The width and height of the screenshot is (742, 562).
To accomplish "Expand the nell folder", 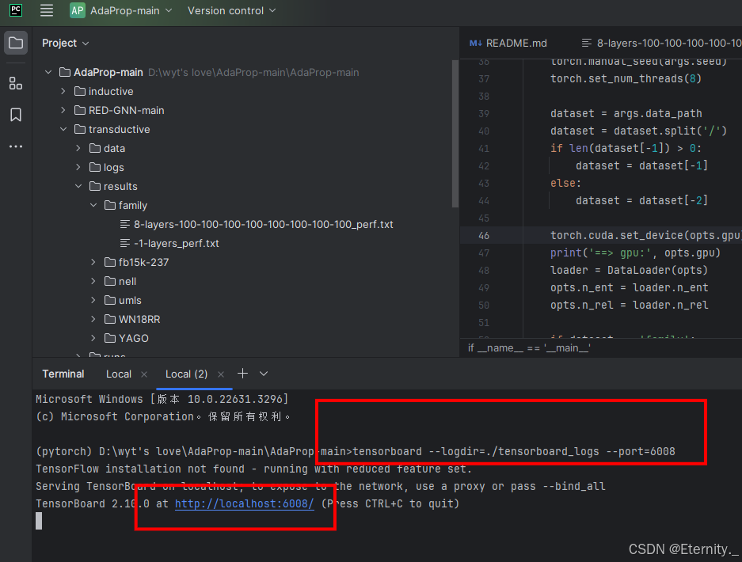I will (x=93, y=281).
